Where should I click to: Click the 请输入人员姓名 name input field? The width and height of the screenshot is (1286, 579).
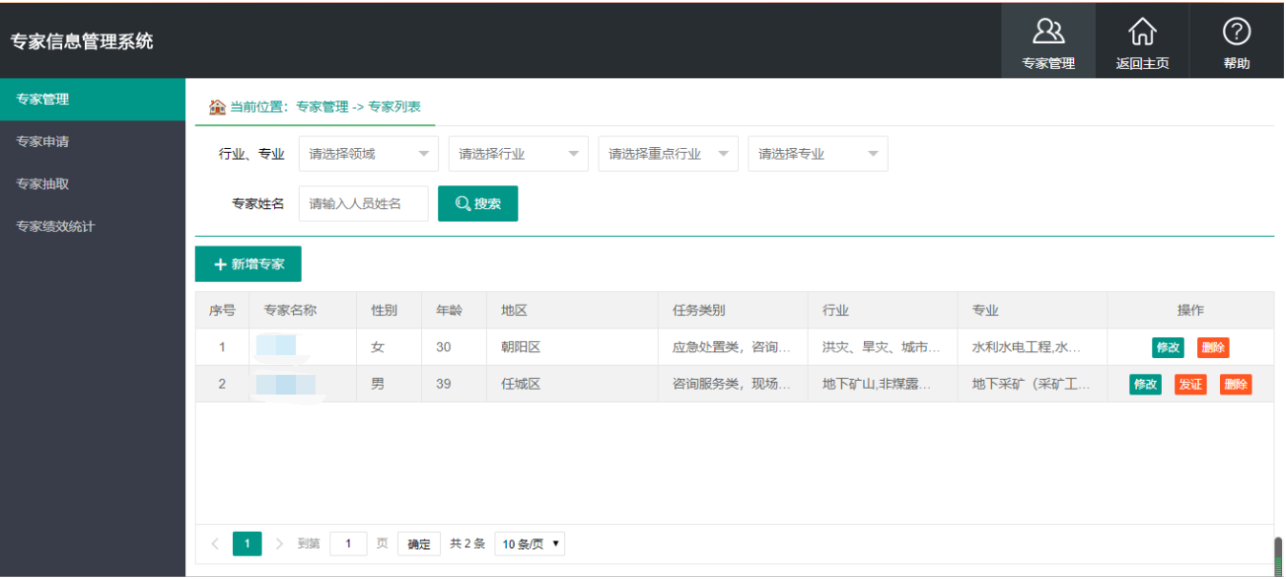click(x=363, y=203)
